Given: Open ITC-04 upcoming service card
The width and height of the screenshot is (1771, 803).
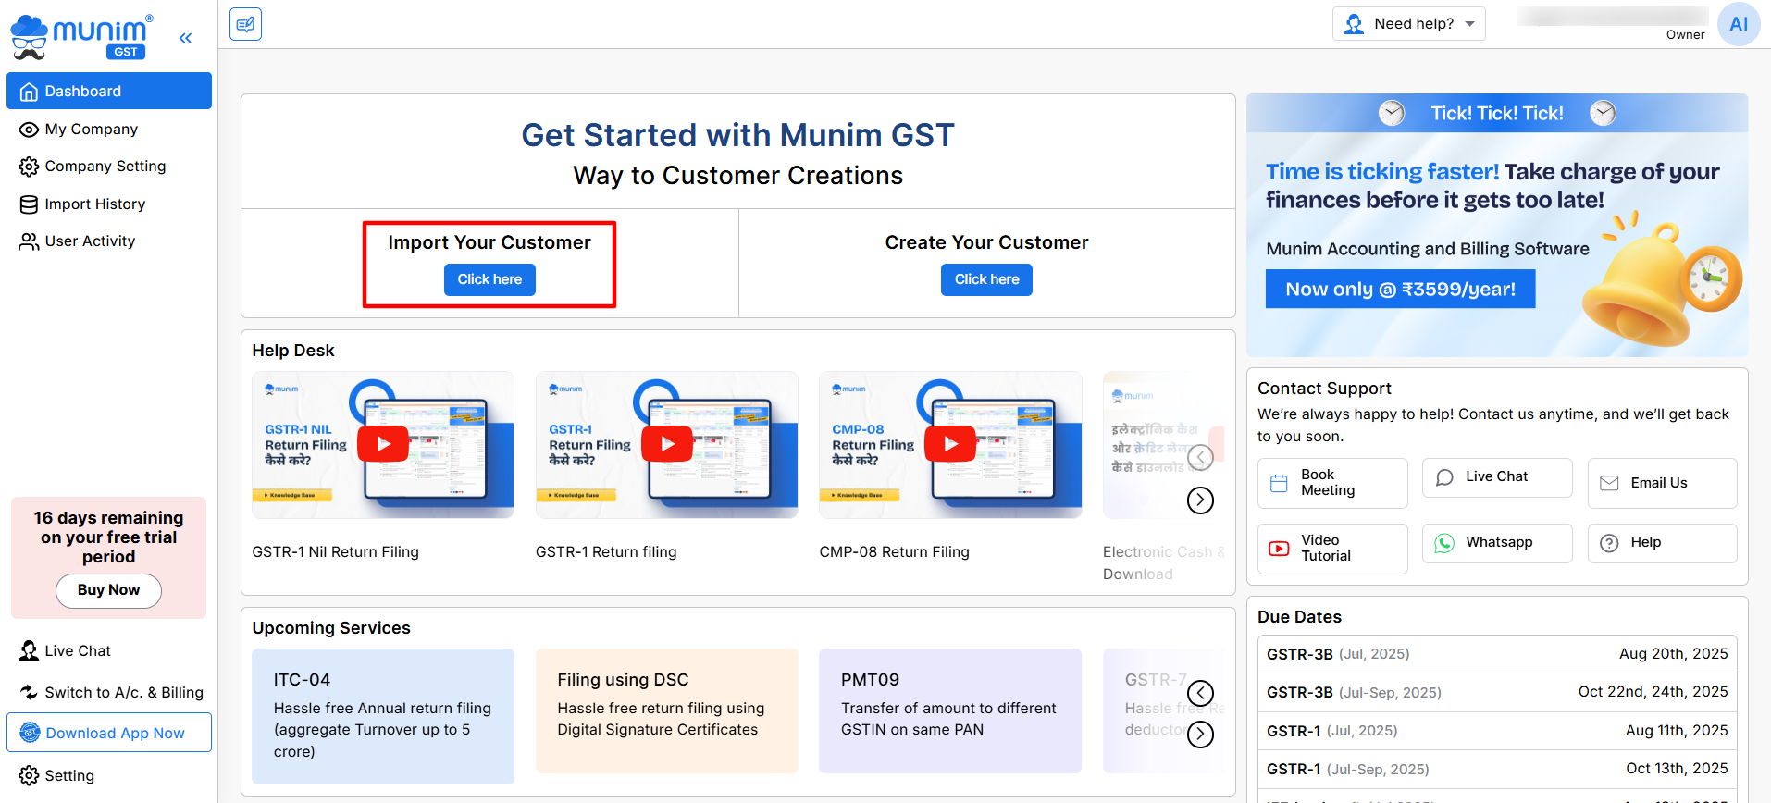Looking at the screenshot, I should coord(383,716).
